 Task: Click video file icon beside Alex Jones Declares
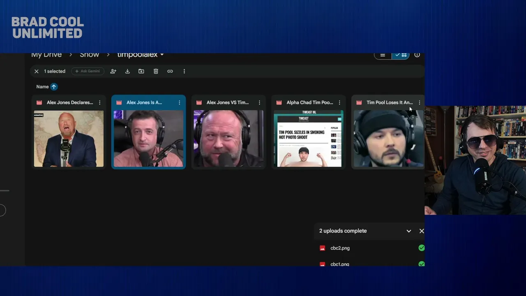pos(39,103)
